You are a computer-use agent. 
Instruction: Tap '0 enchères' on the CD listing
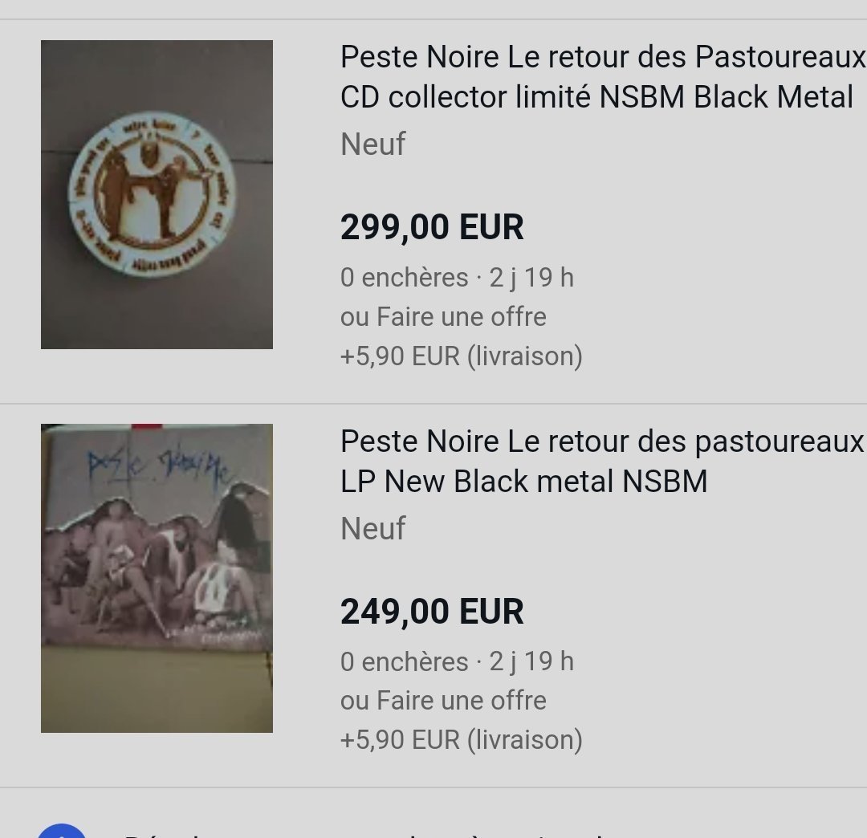coord(404,278)
